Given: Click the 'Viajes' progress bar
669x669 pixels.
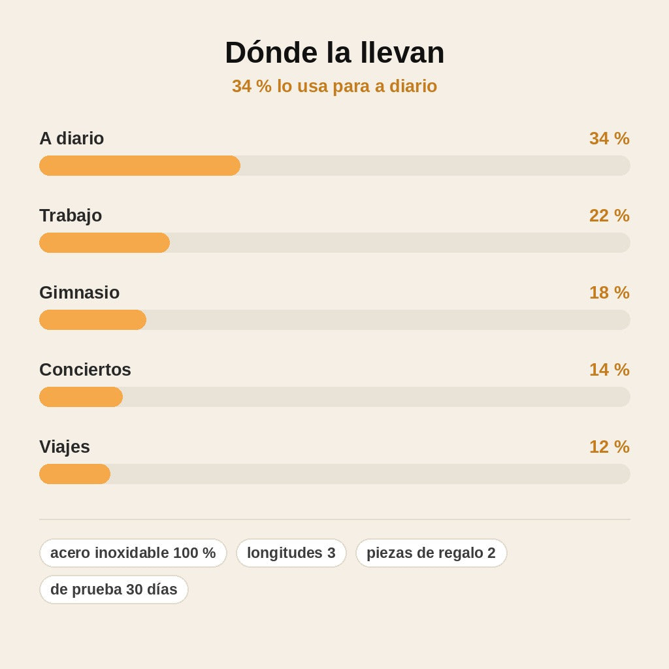Looking at the screenshot, I should [334, 474].
